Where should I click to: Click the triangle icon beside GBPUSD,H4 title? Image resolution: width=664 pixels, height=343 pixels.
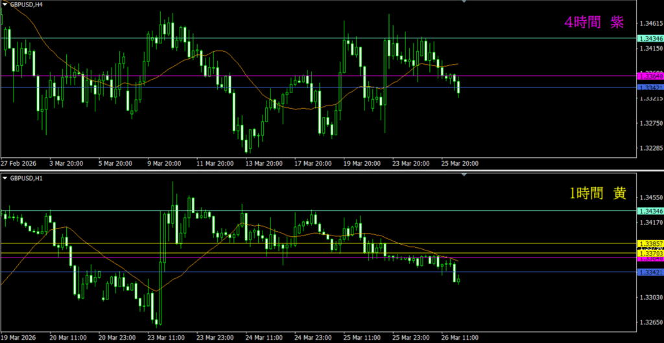4,5
